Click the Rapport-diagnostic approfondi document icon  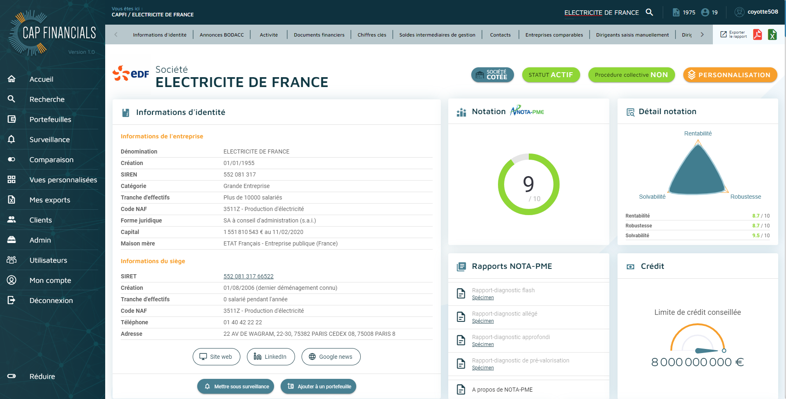(461, 340)
